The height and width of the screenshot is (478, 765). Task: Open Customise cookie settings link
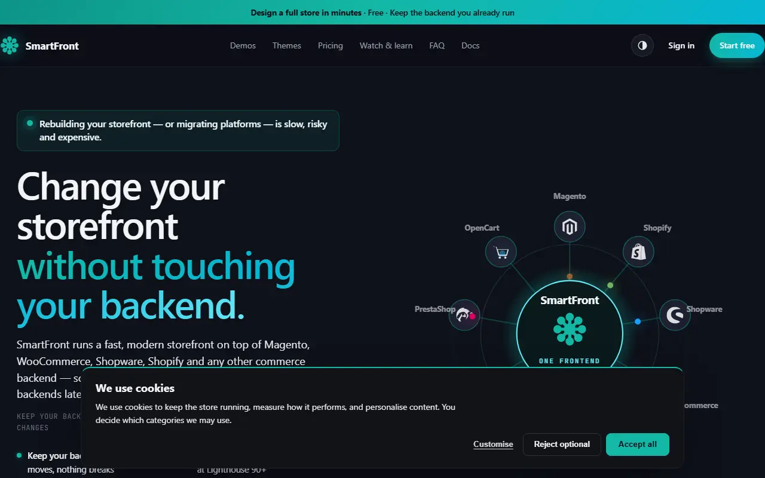[493, 444]
